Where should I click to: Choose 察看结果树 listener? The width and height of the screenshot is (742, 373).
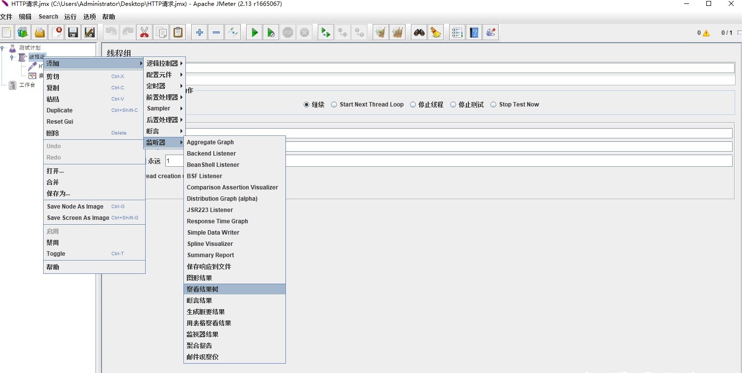click(234, 289)
